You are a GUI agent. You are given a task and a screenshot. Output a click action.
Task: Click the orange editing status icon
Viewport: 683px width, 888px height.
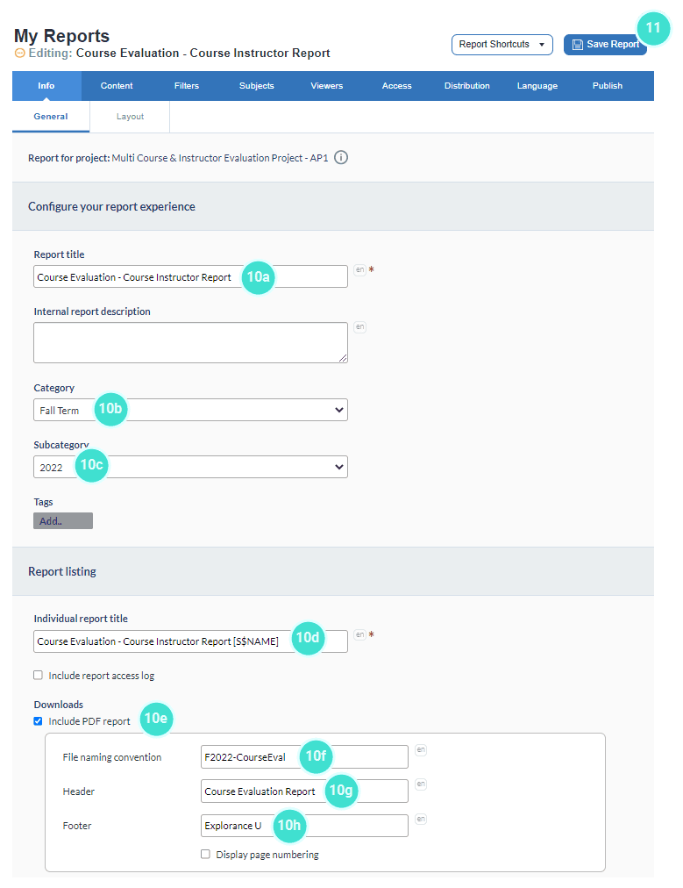point(20,54)
